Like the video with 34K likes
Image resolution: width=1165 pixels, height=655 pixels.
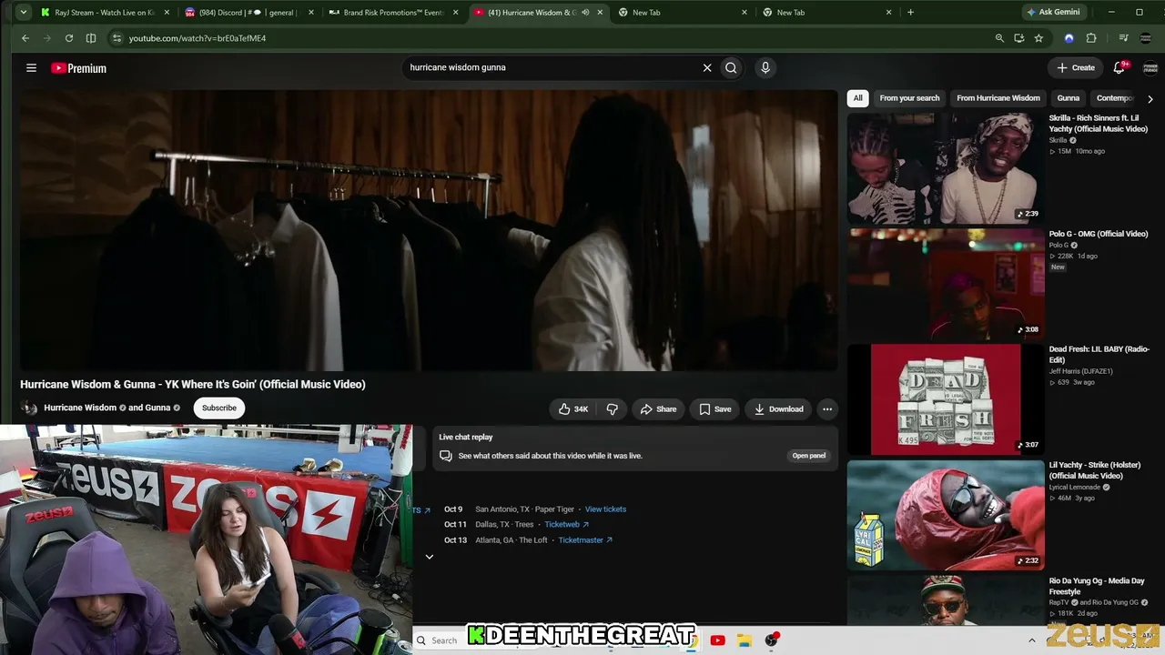[573, 409]
